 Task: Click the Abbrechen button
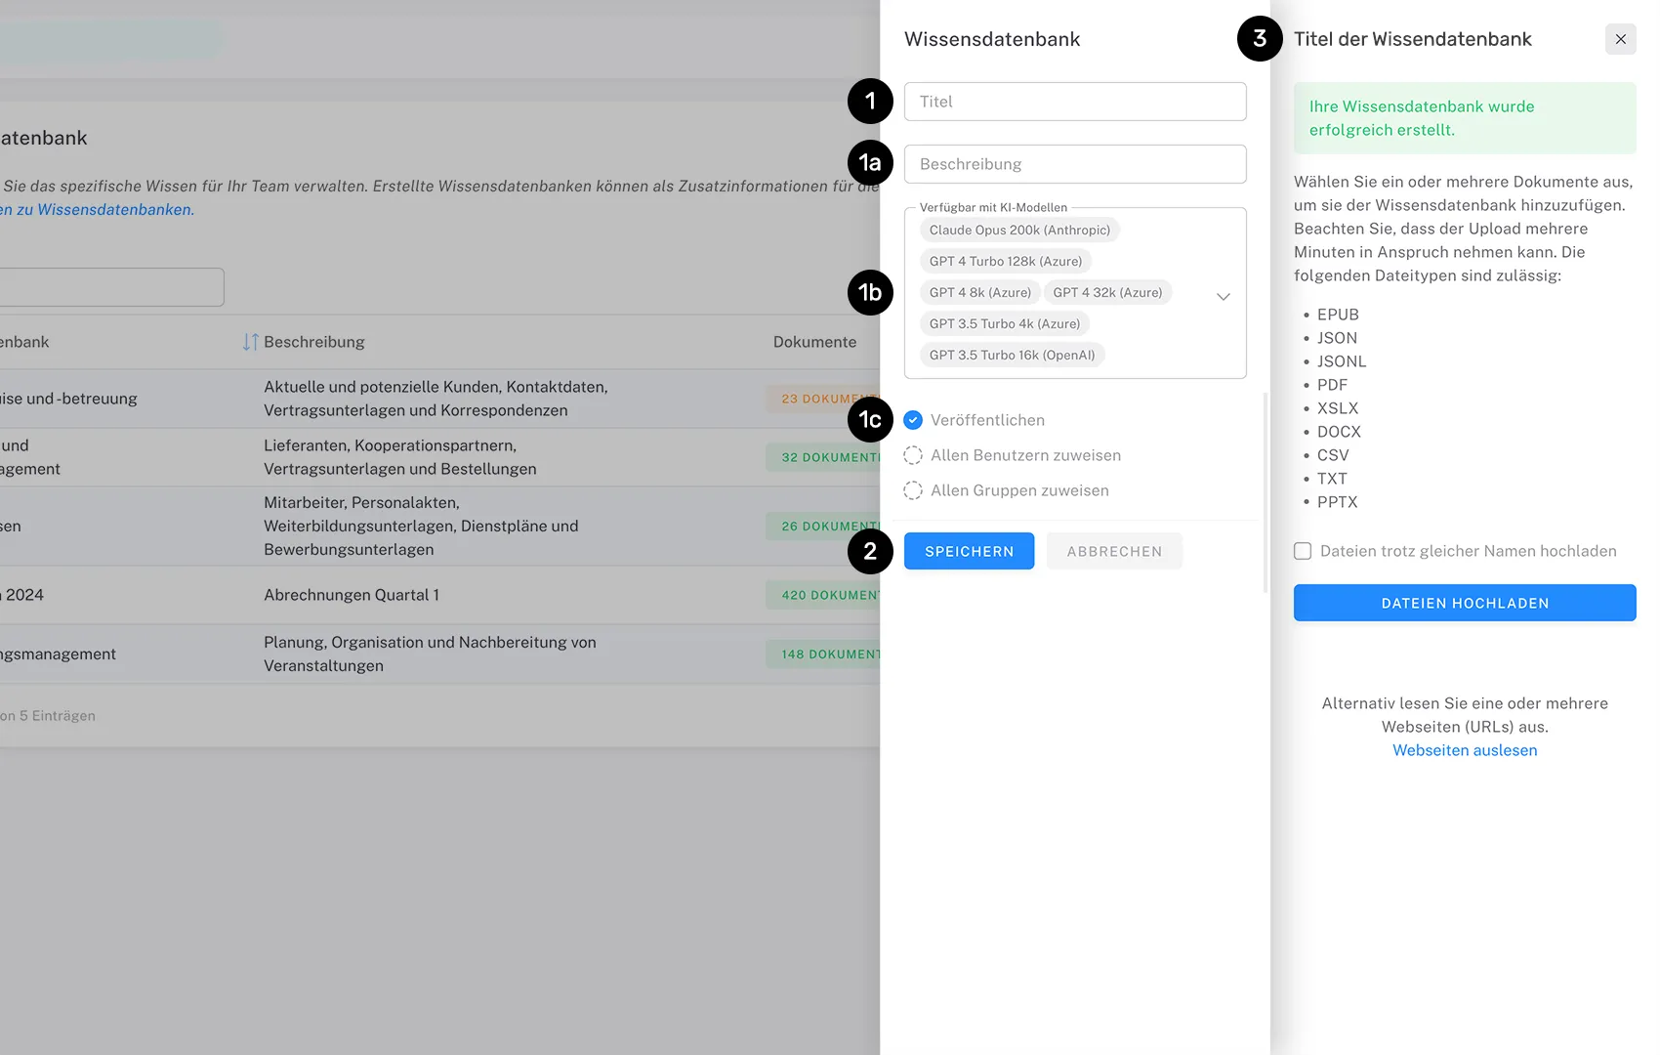tap(1114, 551)
